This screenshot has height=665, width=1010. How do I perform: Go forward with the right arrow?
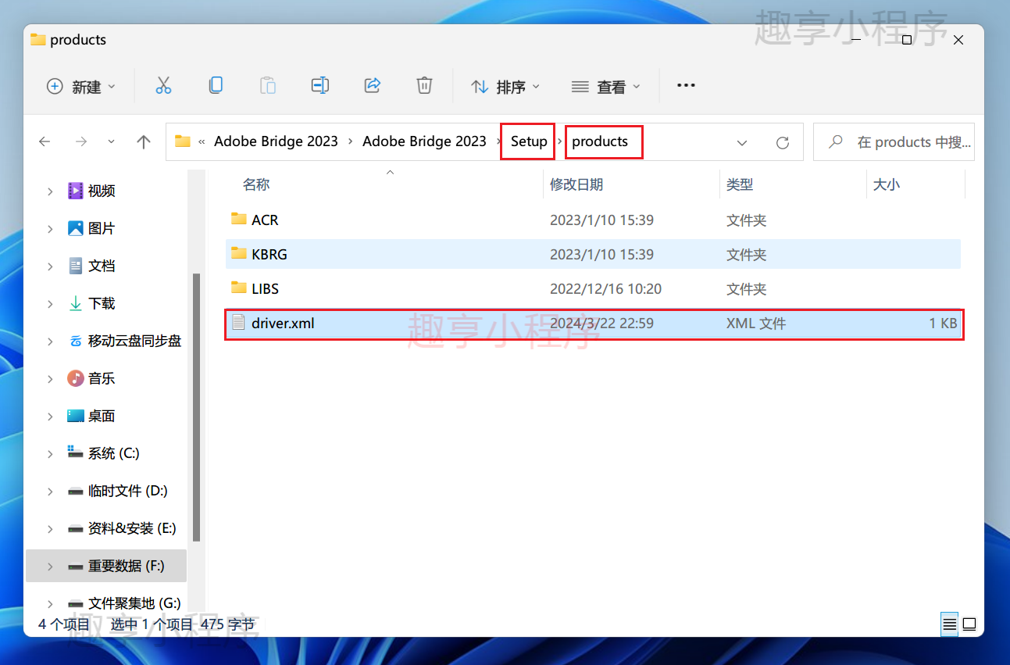80,141
